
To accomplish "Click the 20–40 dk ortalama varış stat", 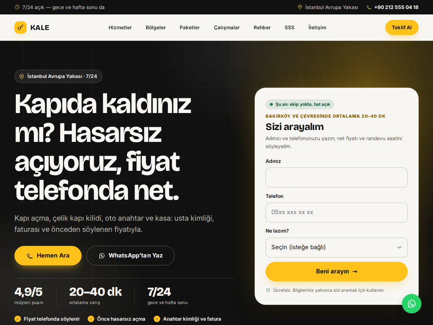I will coord(95,296).
